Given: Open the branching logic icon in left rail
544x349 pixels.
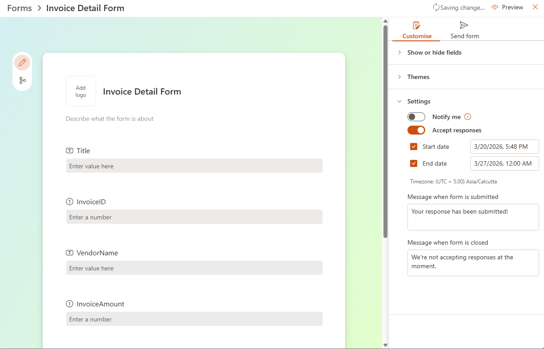Looking at the screenshot, I should click(x=22, y=80).
